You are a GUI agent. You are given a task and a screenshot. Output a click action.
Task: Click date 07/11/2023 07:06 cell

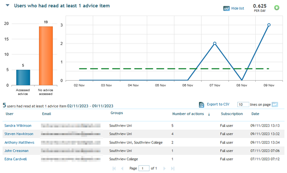265,151
